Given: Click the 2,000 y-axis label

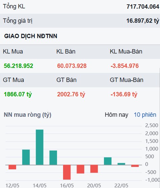Looking at the screenshot, I should (x=152, y=133).
